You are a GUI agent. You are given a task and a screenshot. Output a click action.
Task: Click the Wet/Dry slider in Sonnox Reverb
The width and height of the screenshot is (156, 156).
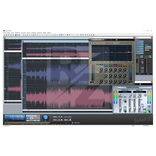139,108
